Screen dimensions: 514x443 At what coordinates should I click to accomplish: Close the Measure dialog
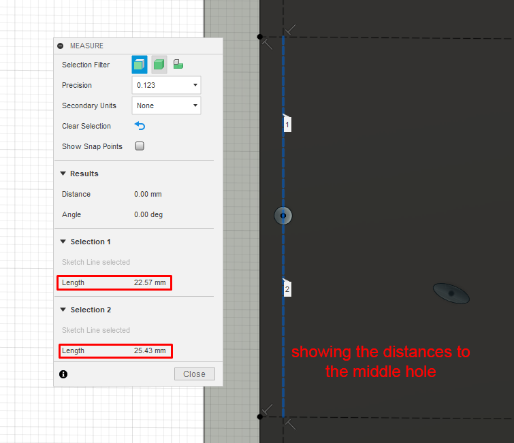point(195,374)
